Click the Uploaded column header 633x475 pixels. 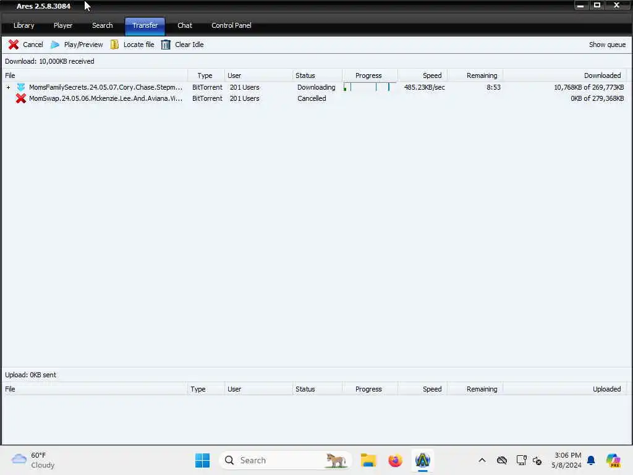[x=565, y=389]
